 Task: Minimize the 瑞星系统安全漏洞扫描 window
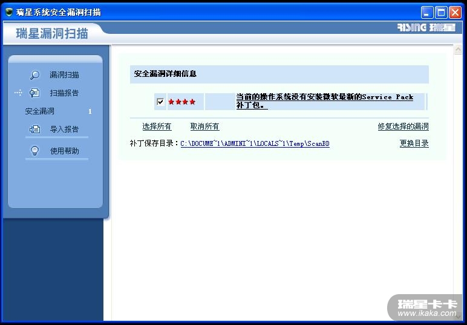tap(427, 13)
